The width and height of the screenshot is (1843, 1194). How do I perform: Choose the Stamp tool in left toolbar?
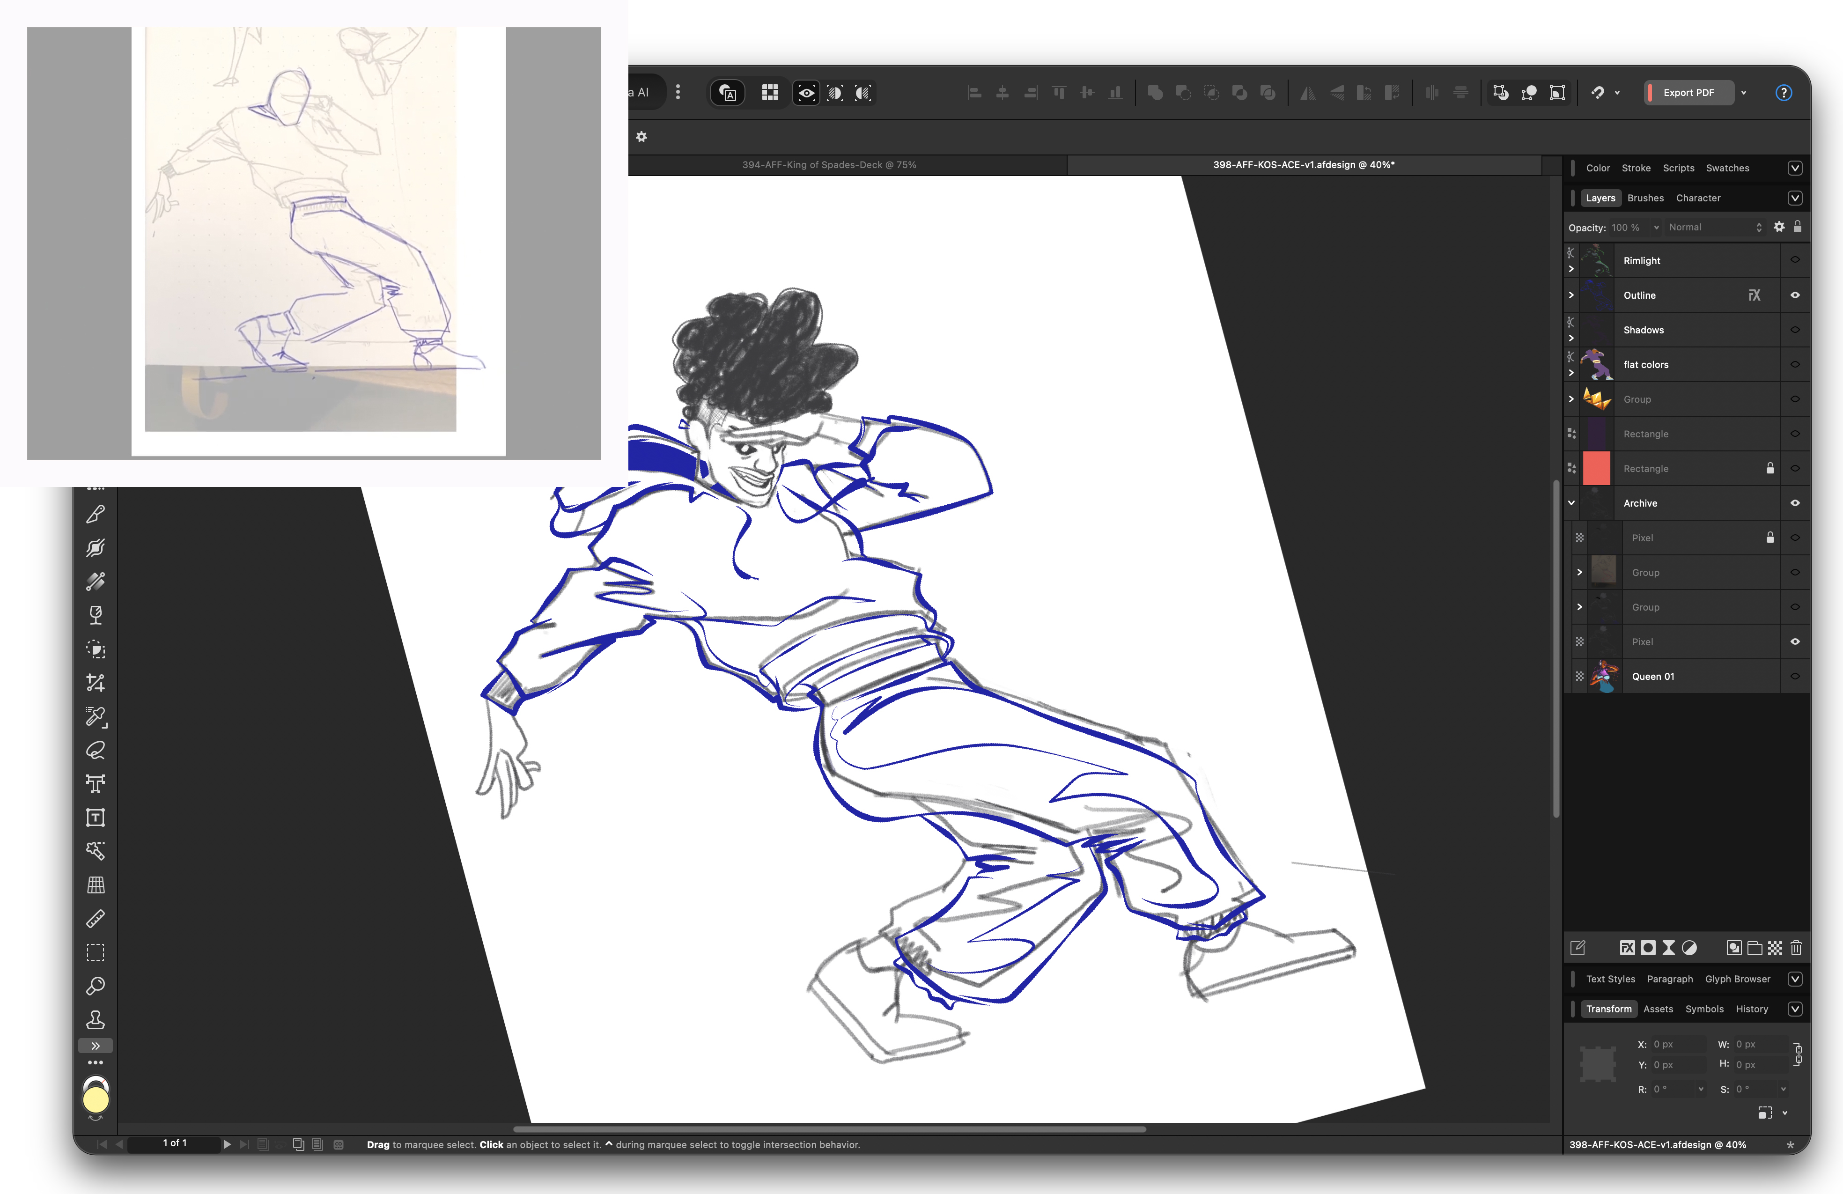[x=95, y=1020]
